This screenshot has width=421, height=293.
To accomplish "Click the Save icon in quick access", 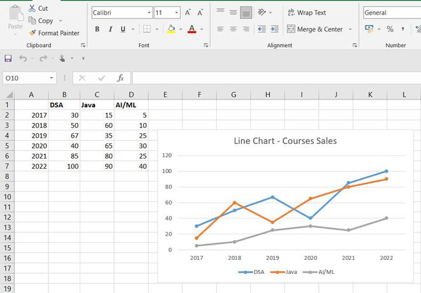I will coord(8,58).
